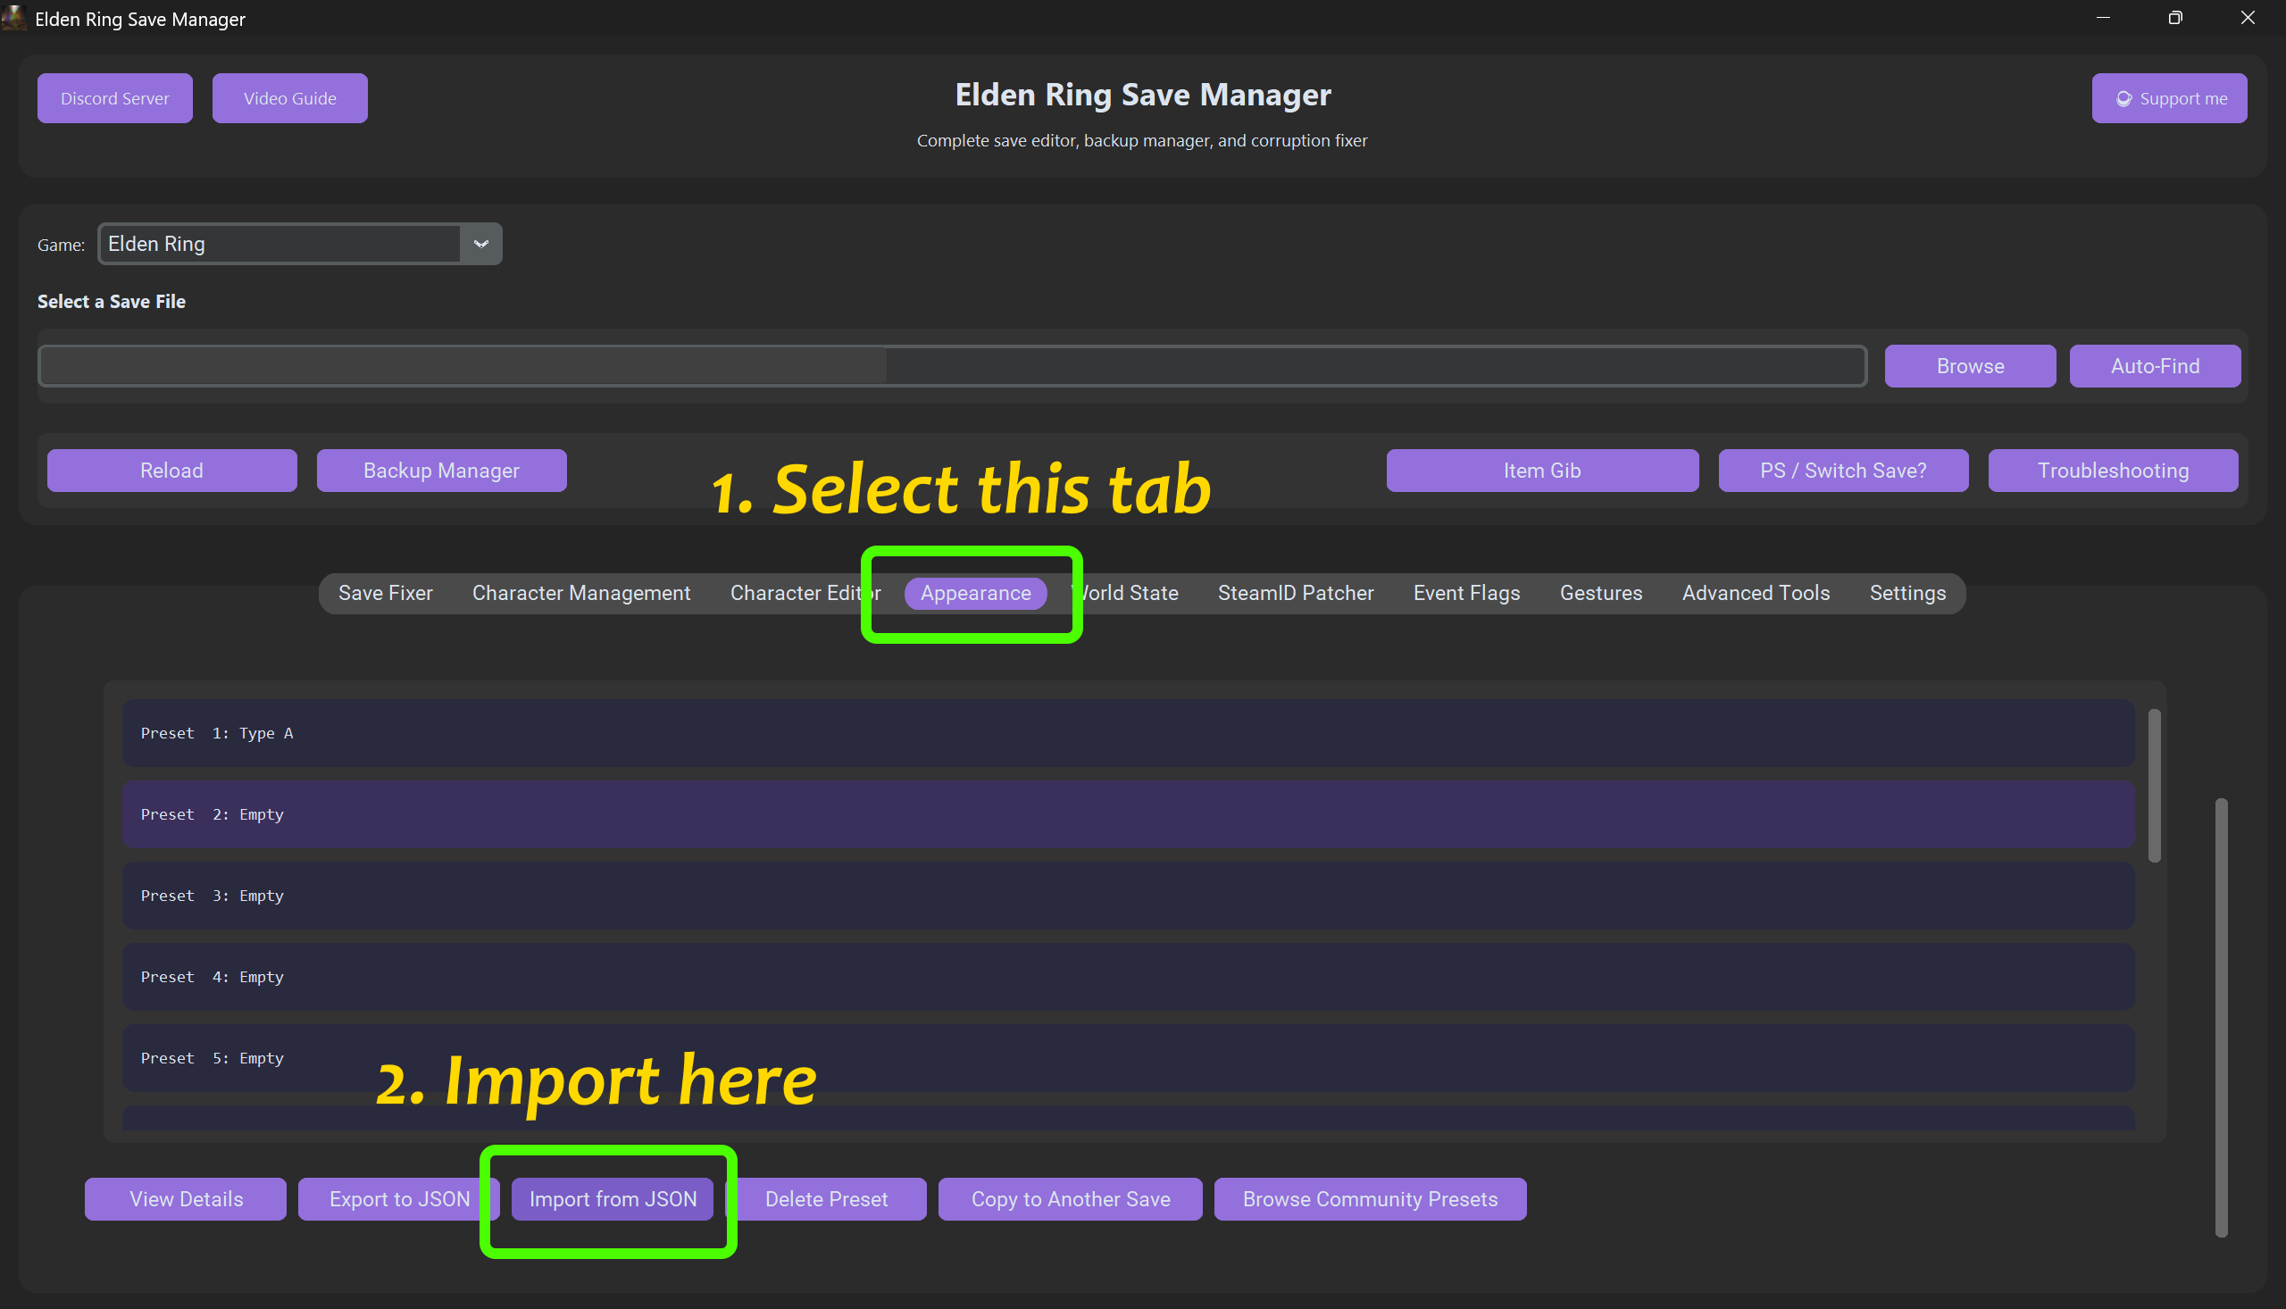This screenshot has width=2286, height=1309.
Task: Click the save file path field
Action: pos(952,366)
